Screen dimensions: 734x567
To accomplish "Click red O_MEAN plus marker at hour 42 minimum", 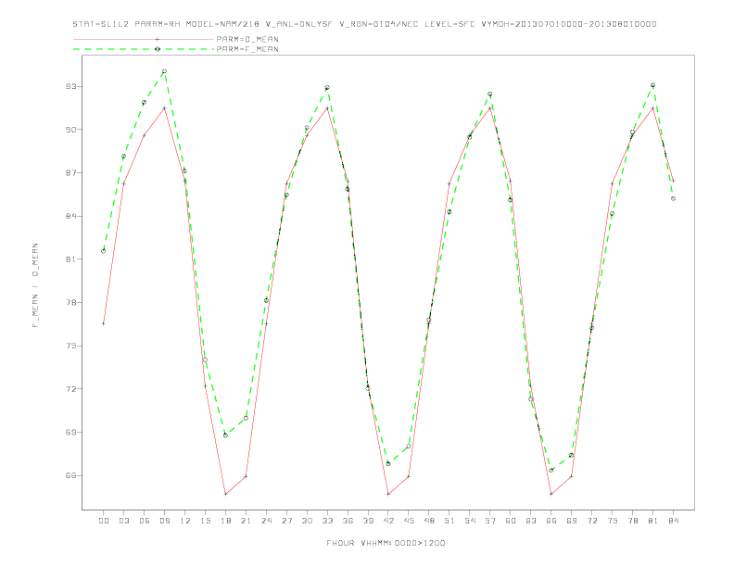I will pos(388,494).
